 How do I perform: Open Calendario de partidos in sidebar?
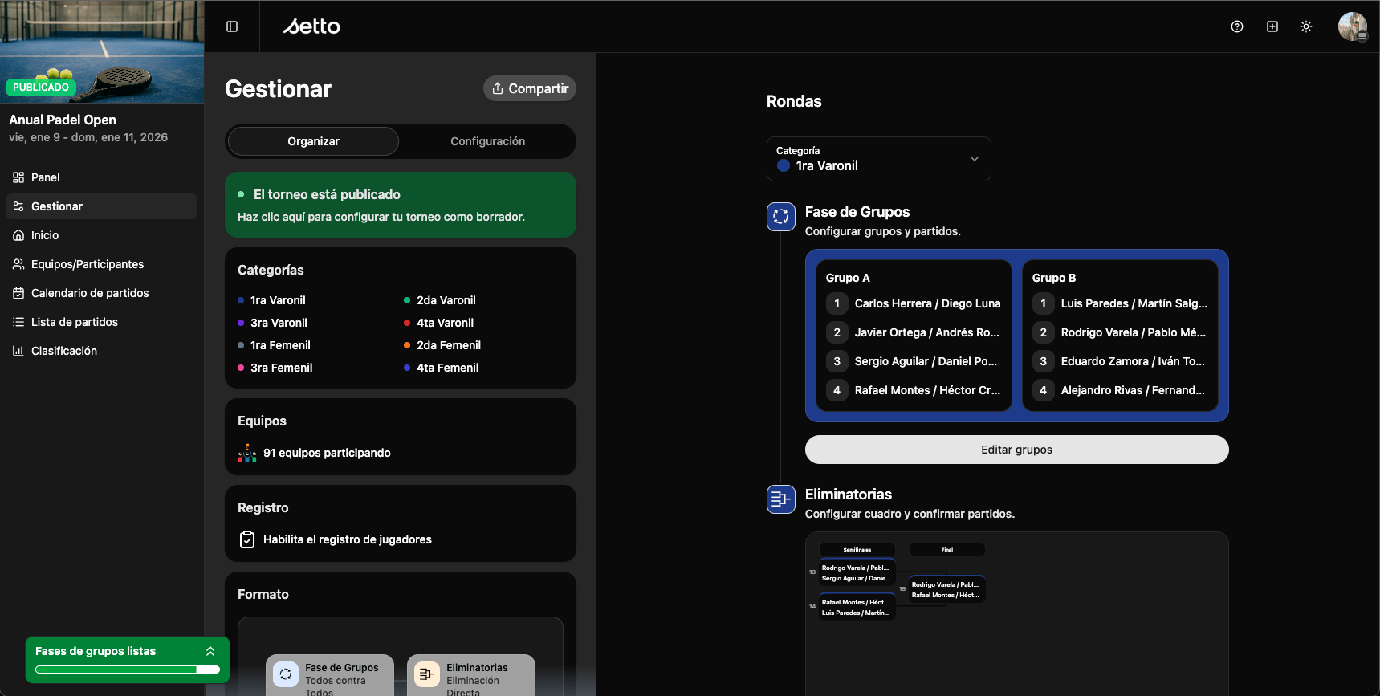(90, 293)
